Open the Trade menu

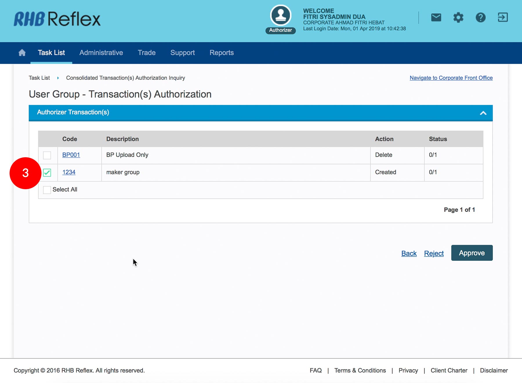(x=146, y=53)
